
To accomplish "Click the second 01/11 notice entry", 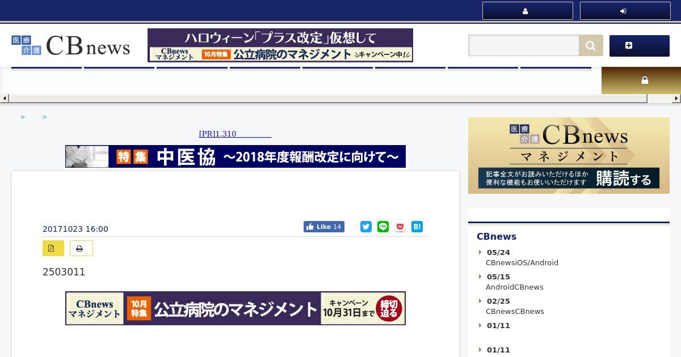I will [x=498, y=350].
